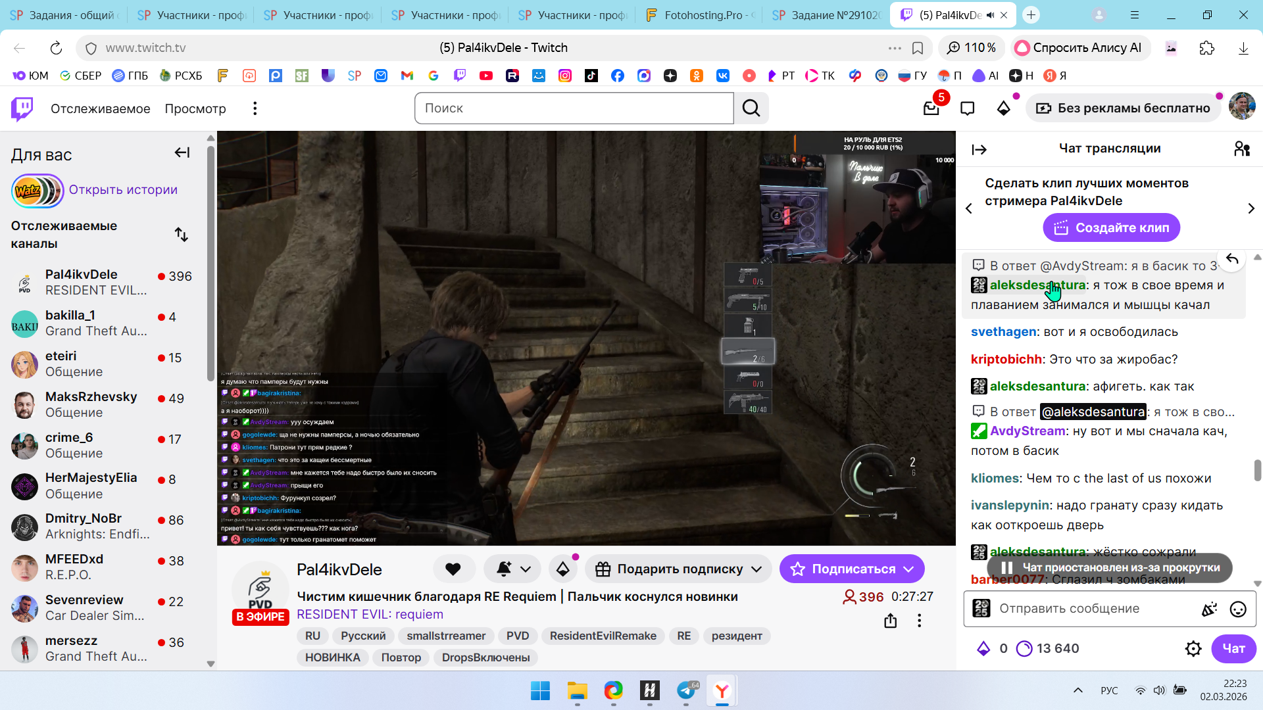1263x710 pixels.
Task: Click the search magnifier button
Action: (x=751, y=108)
